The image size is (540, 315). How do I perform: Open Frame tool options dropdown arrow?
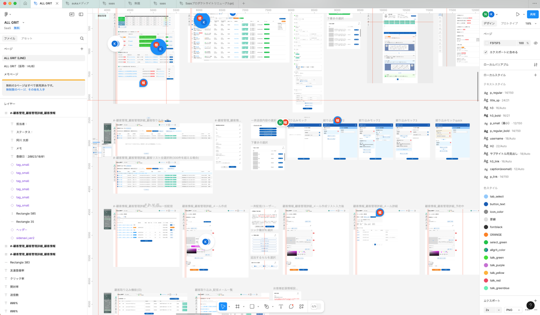click(243, 307)
